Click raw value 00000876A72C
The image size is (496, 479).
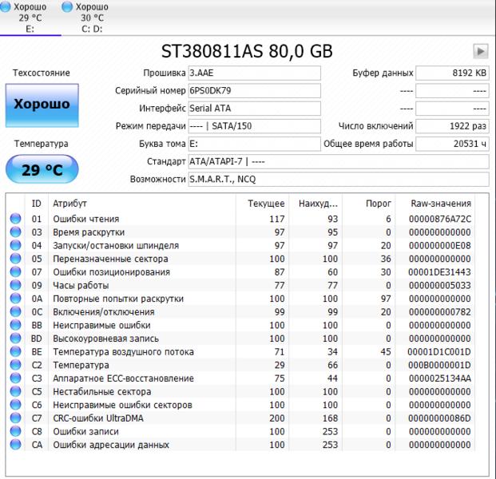(440, 219)
